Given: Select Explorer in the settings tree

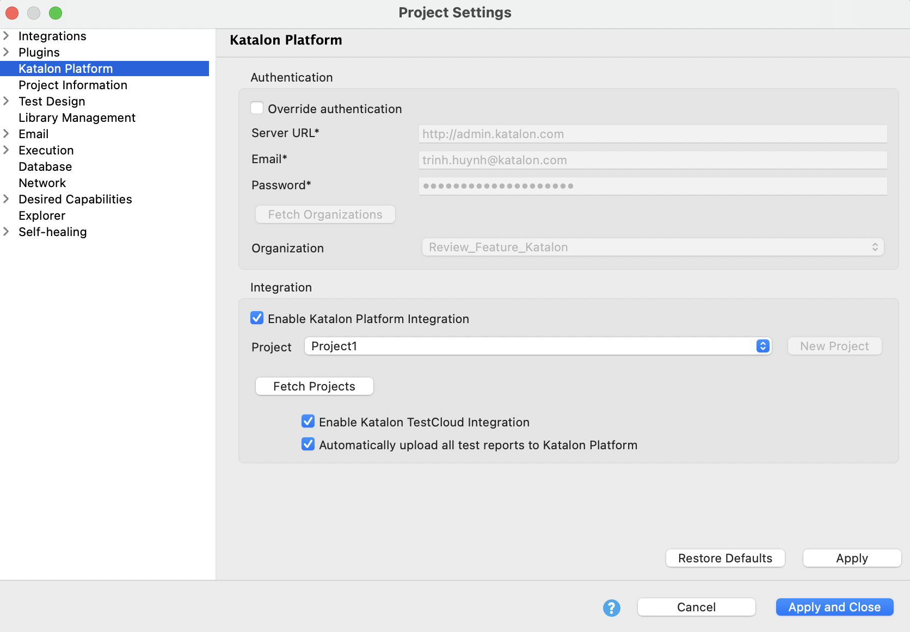Looking at the screenshot, I should coord(42,215).
